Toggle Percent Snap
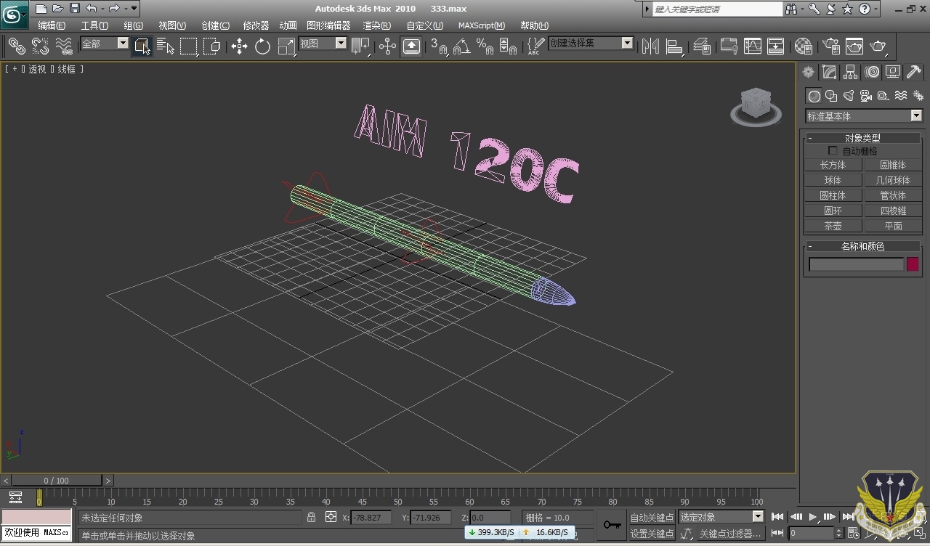This screenshot has width=930, height=546. (x=485, y=46)
